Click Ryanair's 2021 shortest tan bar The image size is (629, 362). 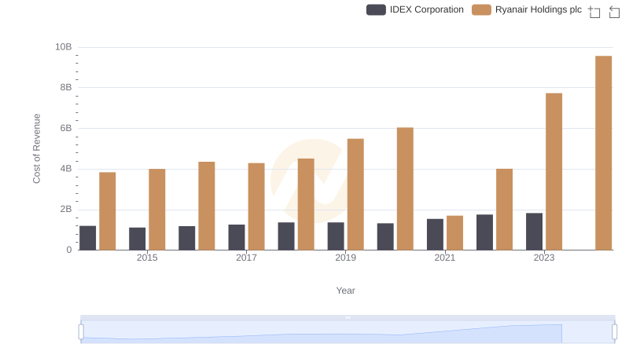[454, 233]
